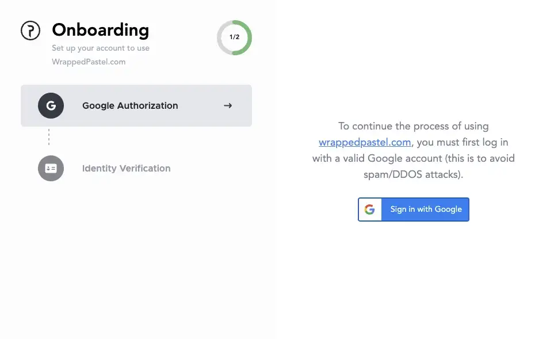
Task: Click the "1/2" step counter text
Action: click(234, 37)
